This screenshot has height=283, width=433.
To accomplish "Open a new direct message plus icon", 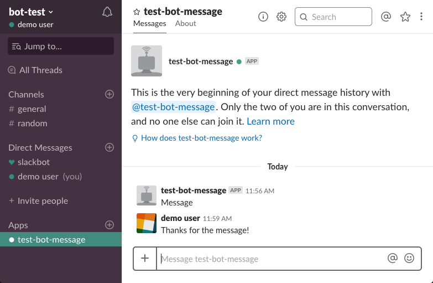I will pos(109,147).
